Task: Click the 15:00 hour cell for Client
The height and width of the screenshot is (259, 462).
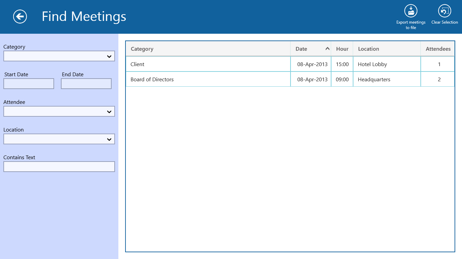Action: click(342, 64)
